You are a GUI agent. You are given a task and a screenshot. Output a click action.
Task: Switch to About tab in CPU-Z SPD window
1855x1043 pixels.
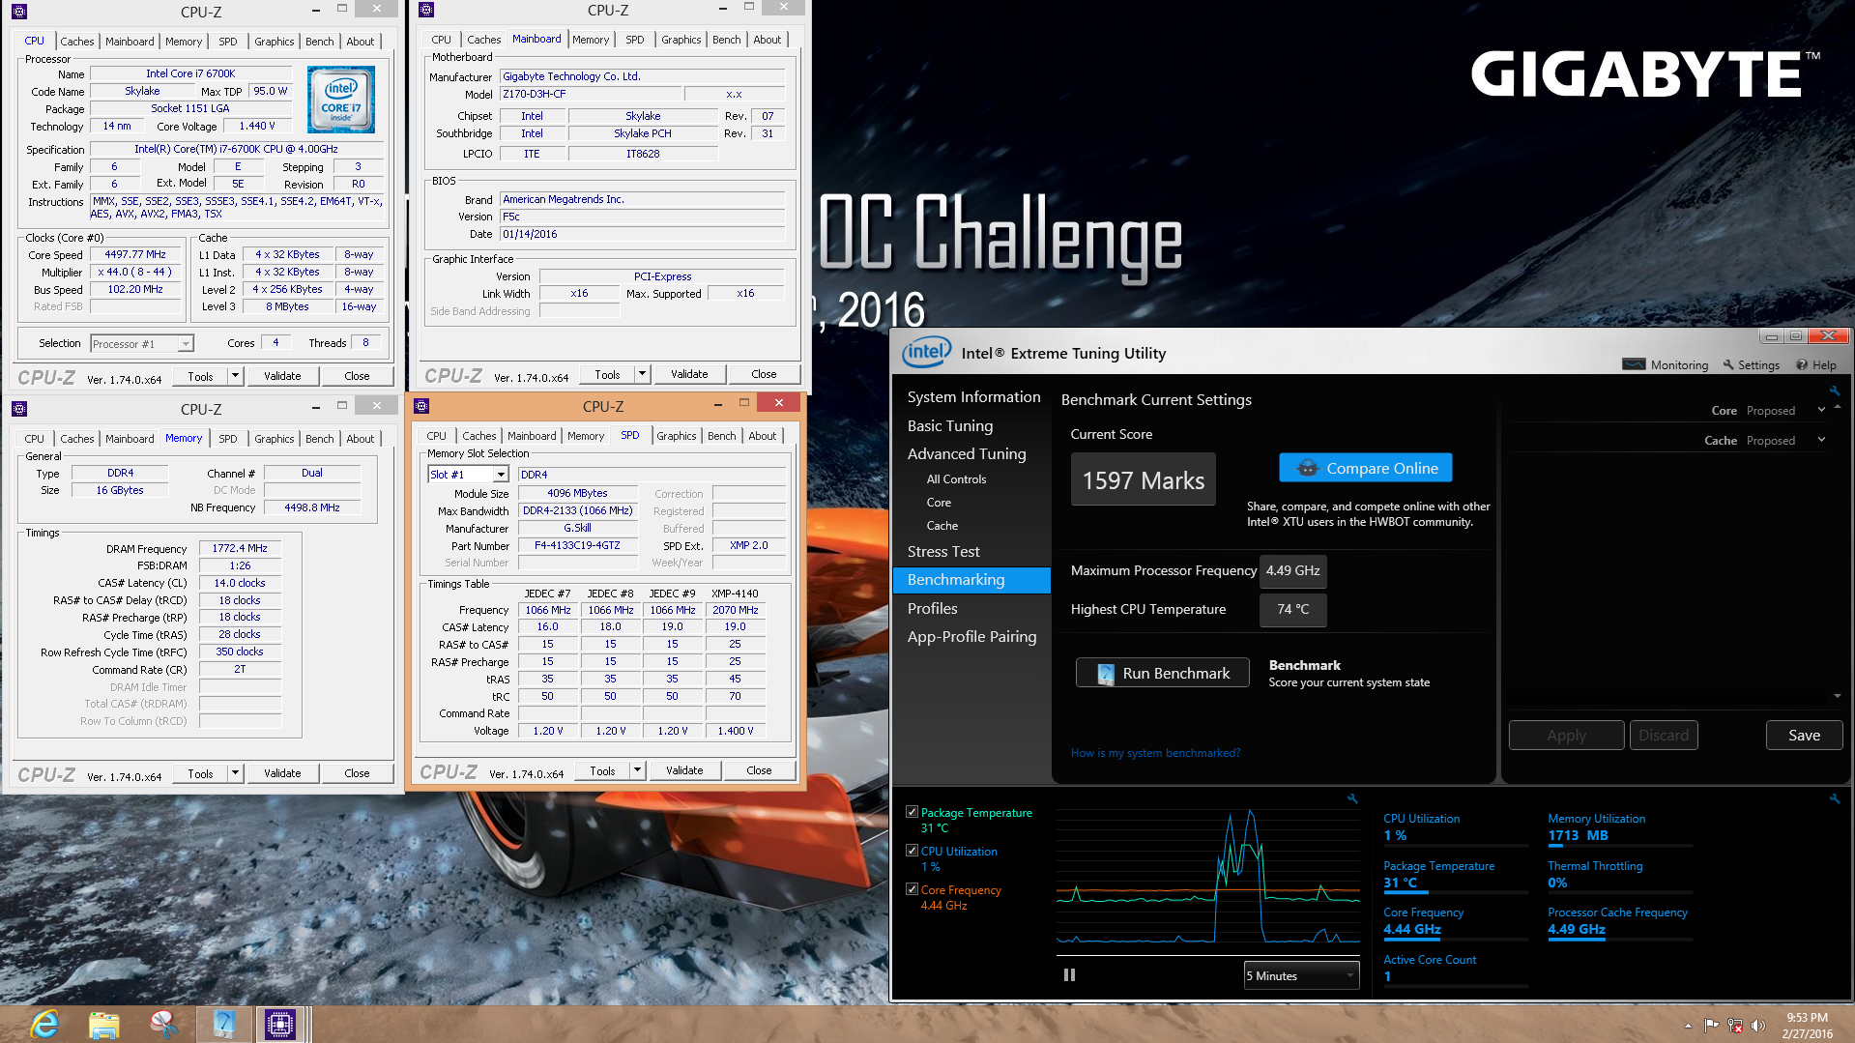(763, 436)
